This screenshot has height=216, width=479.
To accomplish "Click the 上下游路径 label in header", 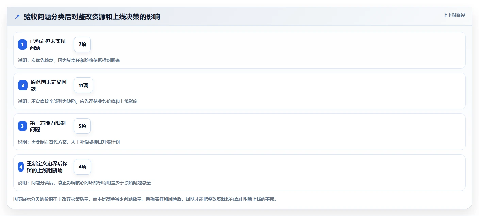I will [x=454, y=15].
